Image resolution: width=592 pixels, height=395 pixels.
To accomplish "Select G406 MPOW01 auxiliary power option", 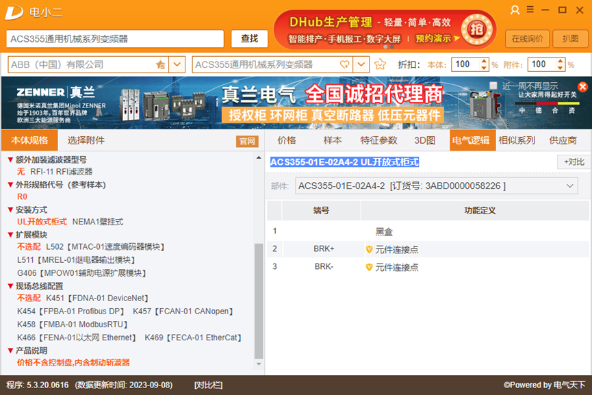I will (x=82, y=273).
